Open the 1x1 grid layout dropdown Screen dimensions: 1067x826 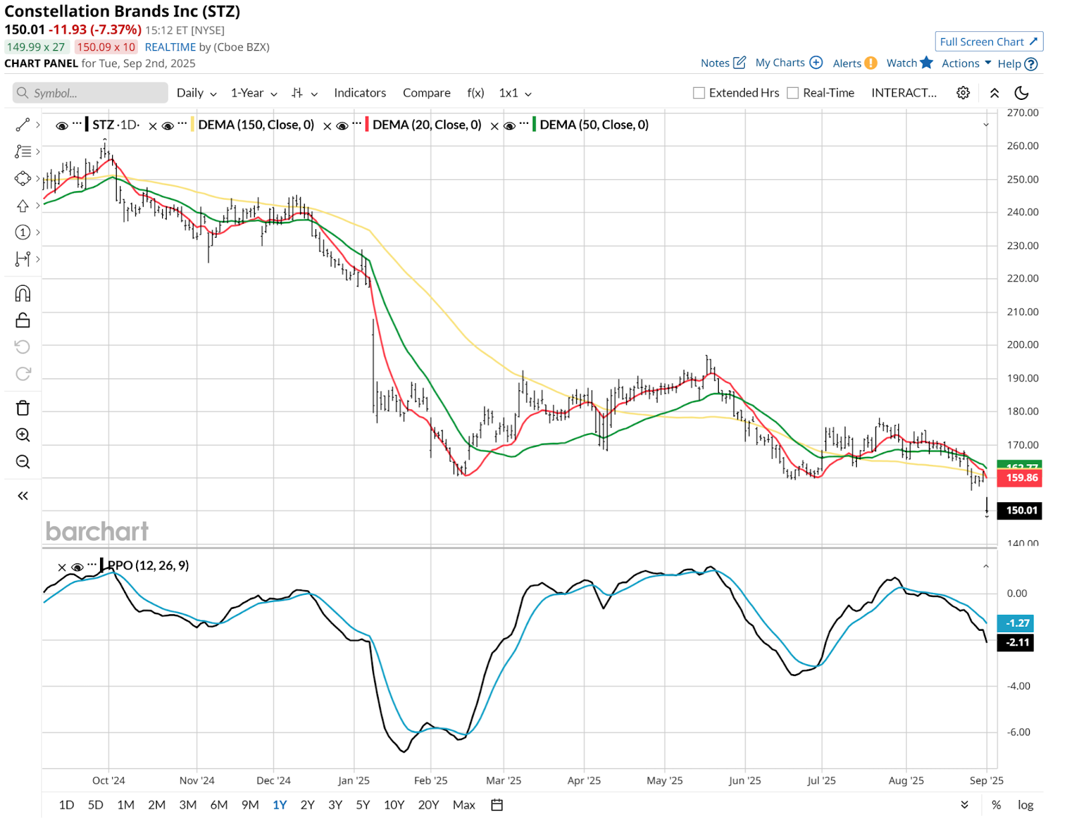tap(515, 93)
